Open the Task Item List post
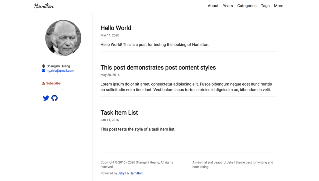Viewport: 319px width, 181px height. 119,113
